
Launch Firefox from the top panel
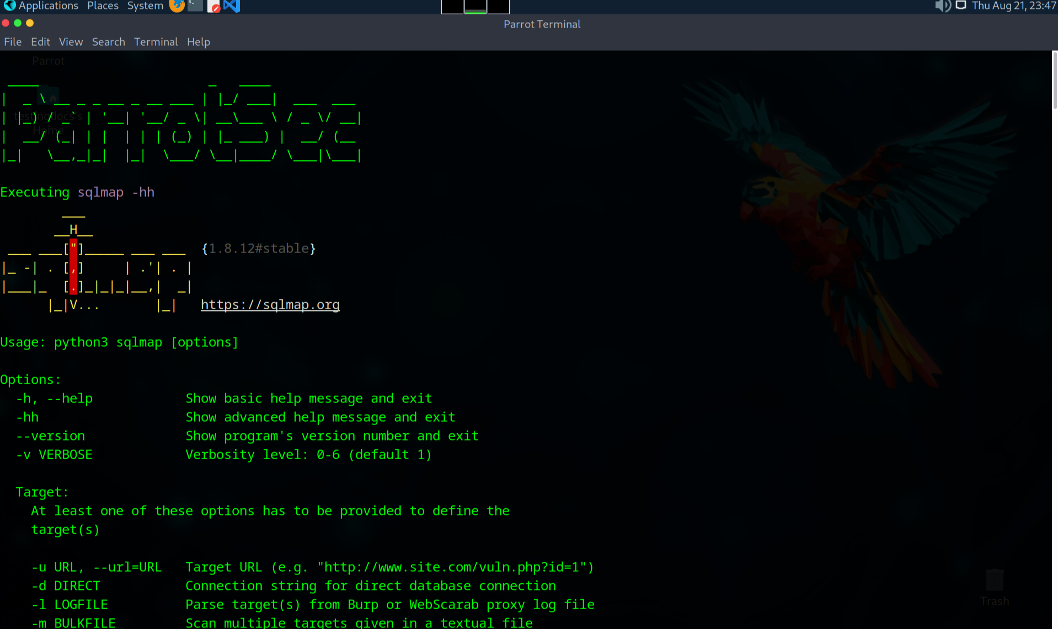tap(177, 6)
